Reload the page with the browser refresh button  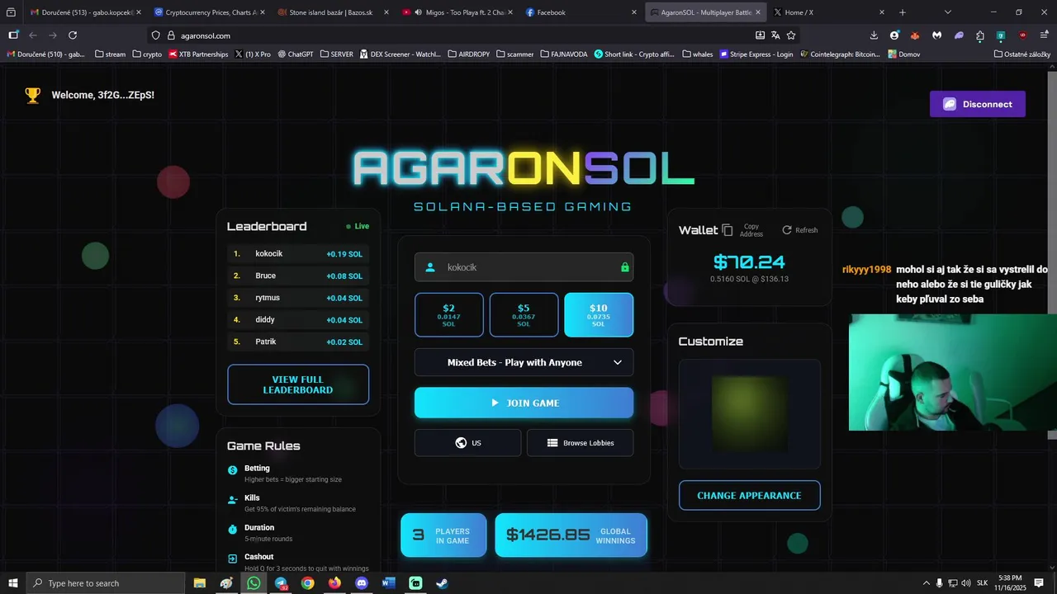(x=73, y=35)
